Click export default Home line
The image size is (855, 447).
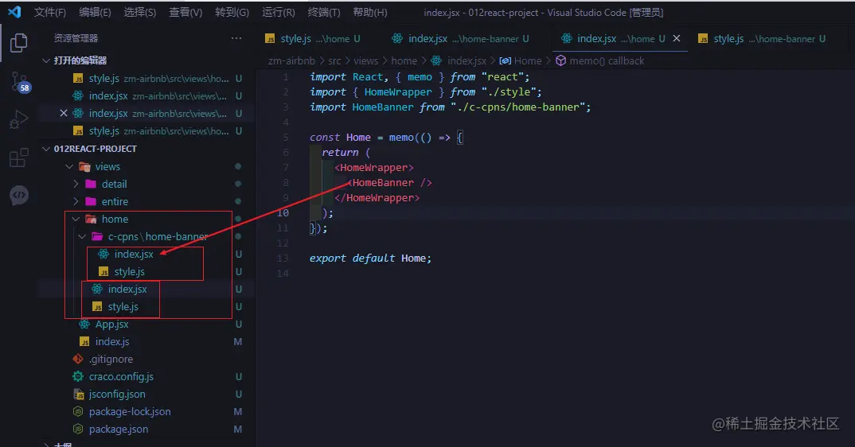(370, 258)
